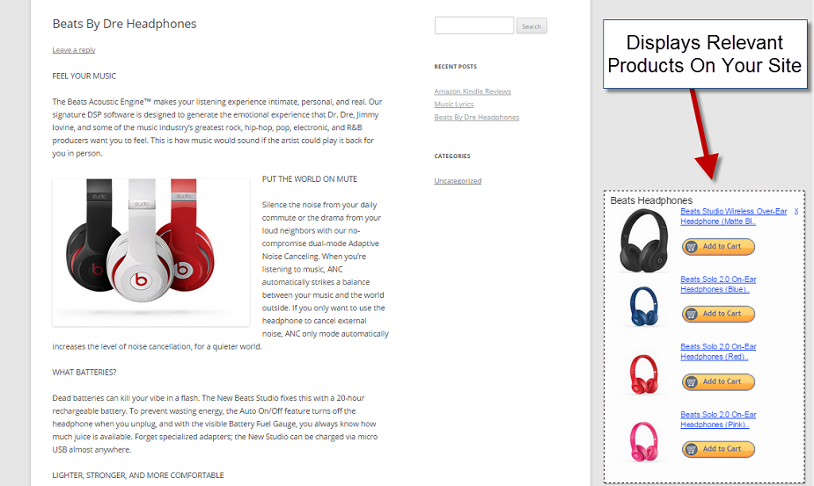Add the Red Beats Solo to cart

click(x=718, y=381)
